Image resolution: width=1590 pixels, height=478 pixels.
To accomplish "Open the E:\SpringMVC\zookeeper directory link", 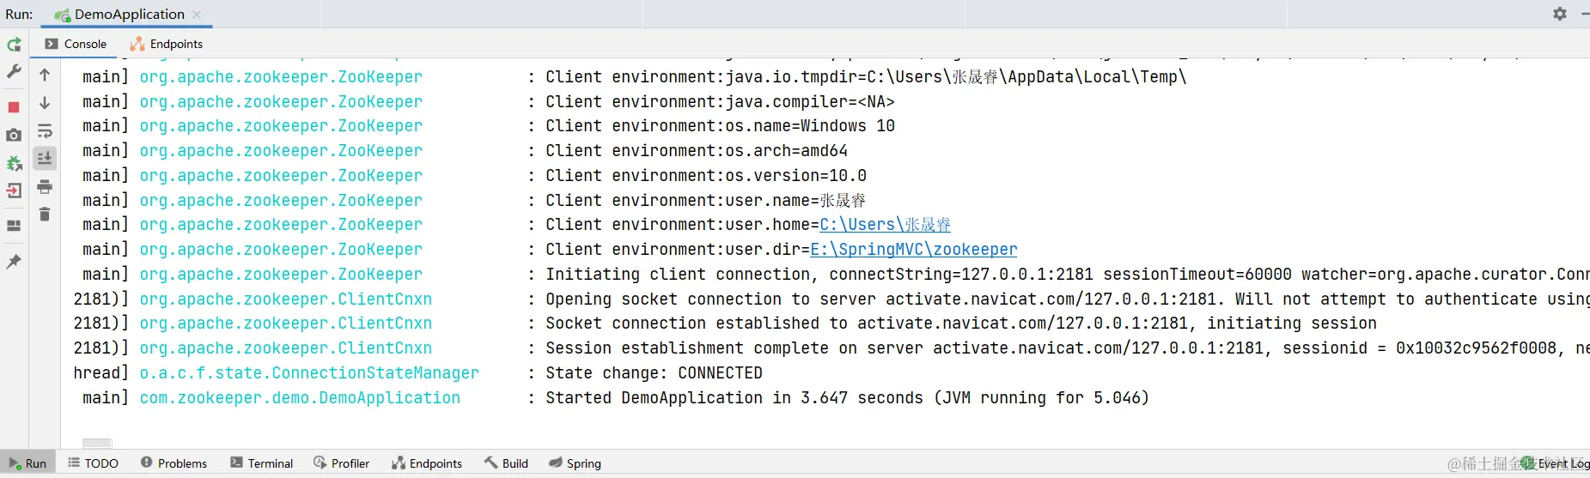I will pyautogui.click(x=913, y=250).
